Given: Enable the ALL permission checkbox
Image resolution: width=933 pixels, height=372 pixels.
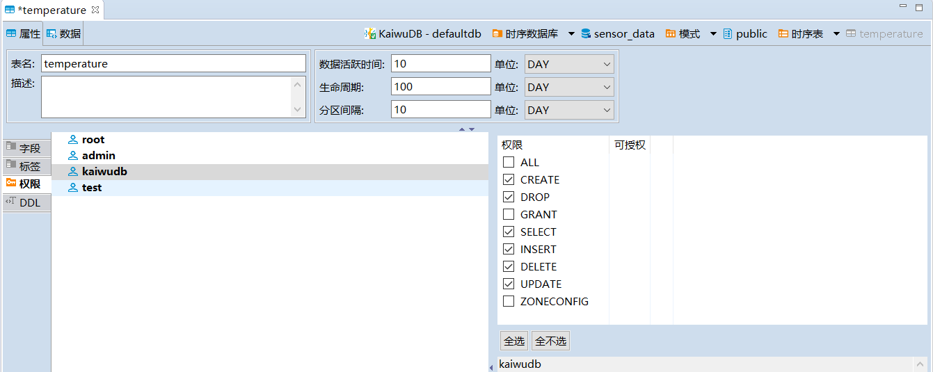Looking at the screenshot, I should (509, 162).
